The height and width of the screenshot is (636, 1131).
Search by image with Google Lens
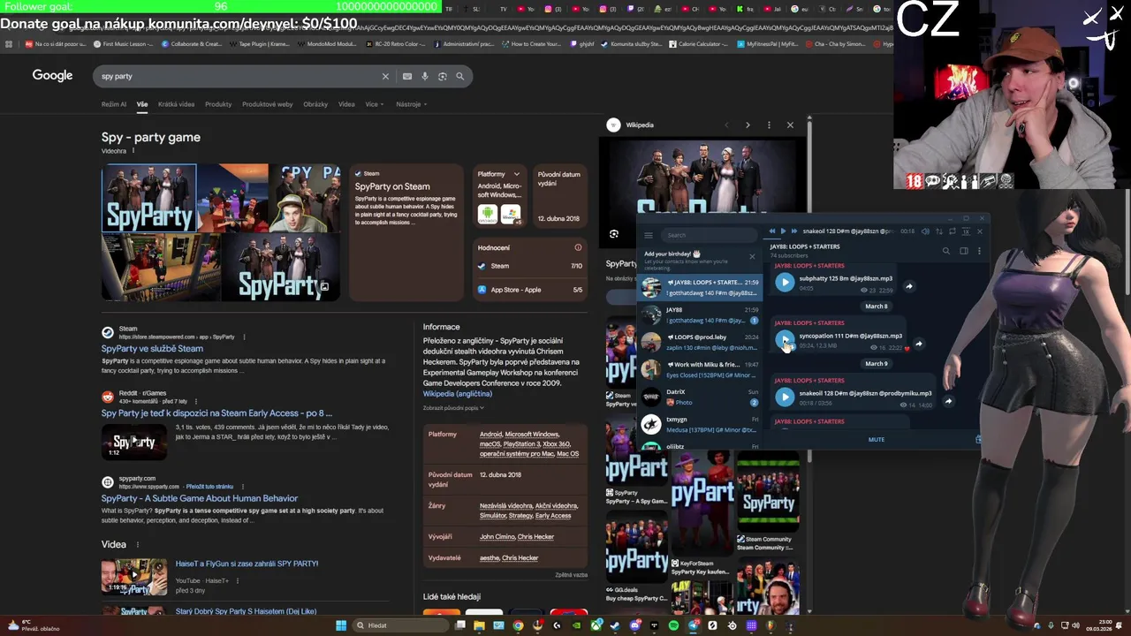[x=443, y=76]
